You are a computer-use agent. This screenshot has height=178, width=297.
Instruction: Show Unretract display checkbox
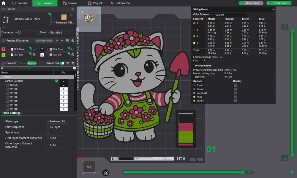point(236,93)
